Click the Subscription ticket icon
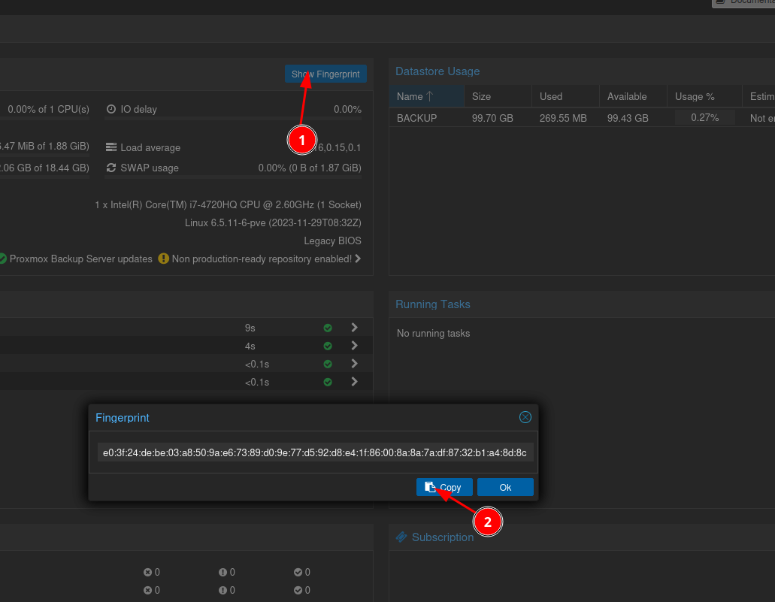 pos(401,537)
